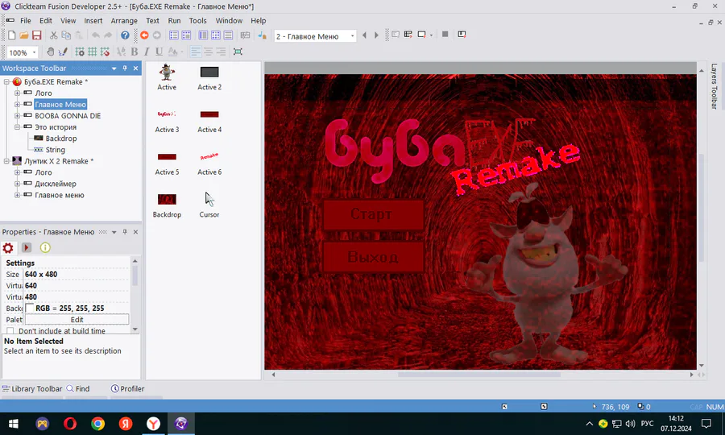The width and height of the screenshot is (725, 435).
Task: Toggle bold text formatting
Action: [134, 52]
